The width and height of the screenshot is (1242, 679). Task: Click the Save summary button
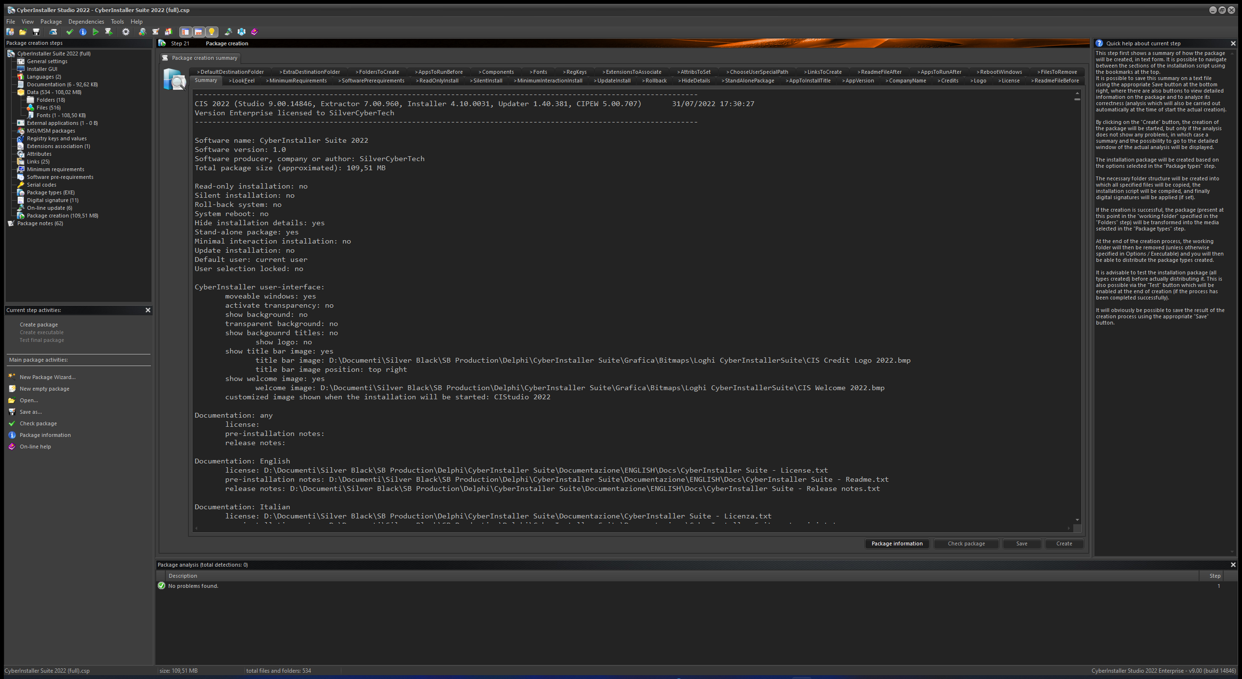(x=1022, y=543)
